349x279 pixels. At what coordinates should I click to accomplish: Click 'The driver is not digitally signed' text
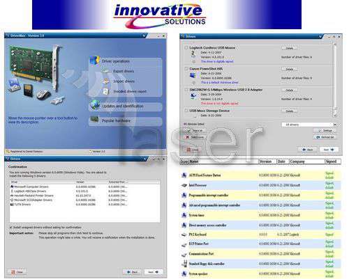(x=219, y=104)
